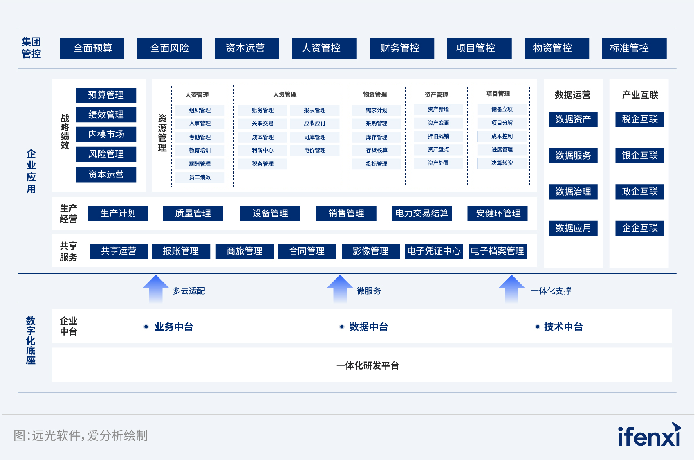
Task: Click the 电力交易结算 box
Action: coord(422,213)
